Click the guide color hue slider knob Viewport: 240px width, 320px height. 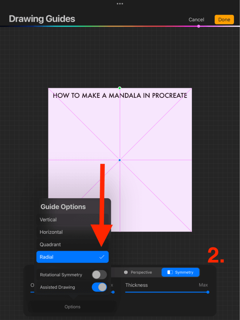coord(199,26)
